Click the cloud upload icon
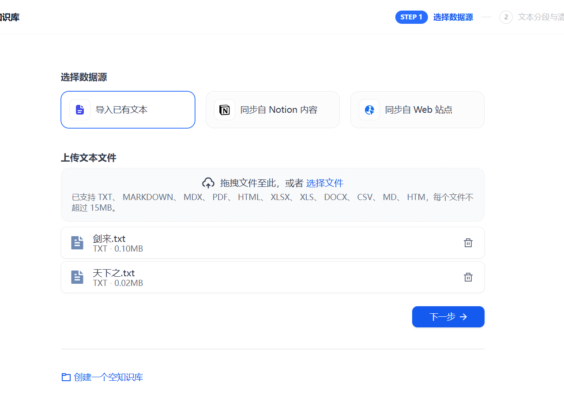Image resolution: width=564 pixels, height=397 pixels. click(x=208, y=183)
